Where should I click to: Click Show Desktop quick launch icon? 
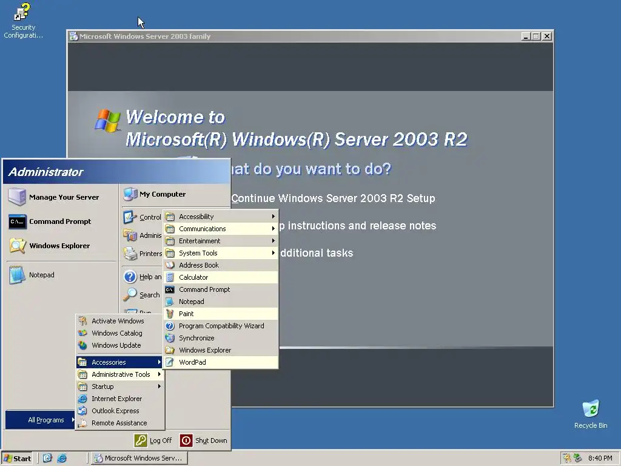47,458
